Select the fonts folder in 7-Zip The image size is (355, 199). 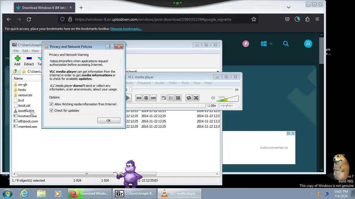[x=22, y=90]
